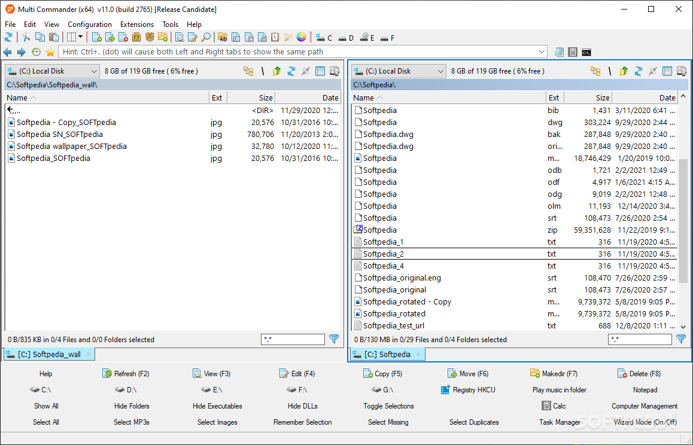Select 'Softpedia SN_SOFTpedia' jpg file
This screenshot has height=445, width=693.
[172, 135]
